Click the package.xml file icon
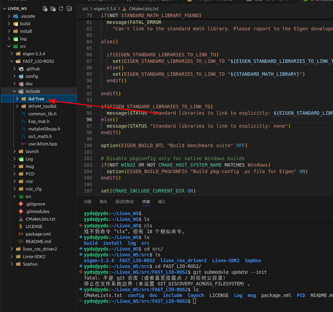Screen dimensions: 333x312 click(x=21, y=234)
